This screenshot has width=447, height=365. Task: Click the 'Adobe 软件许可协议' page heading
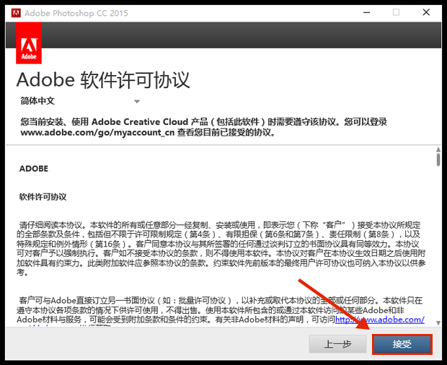(103, 78)
